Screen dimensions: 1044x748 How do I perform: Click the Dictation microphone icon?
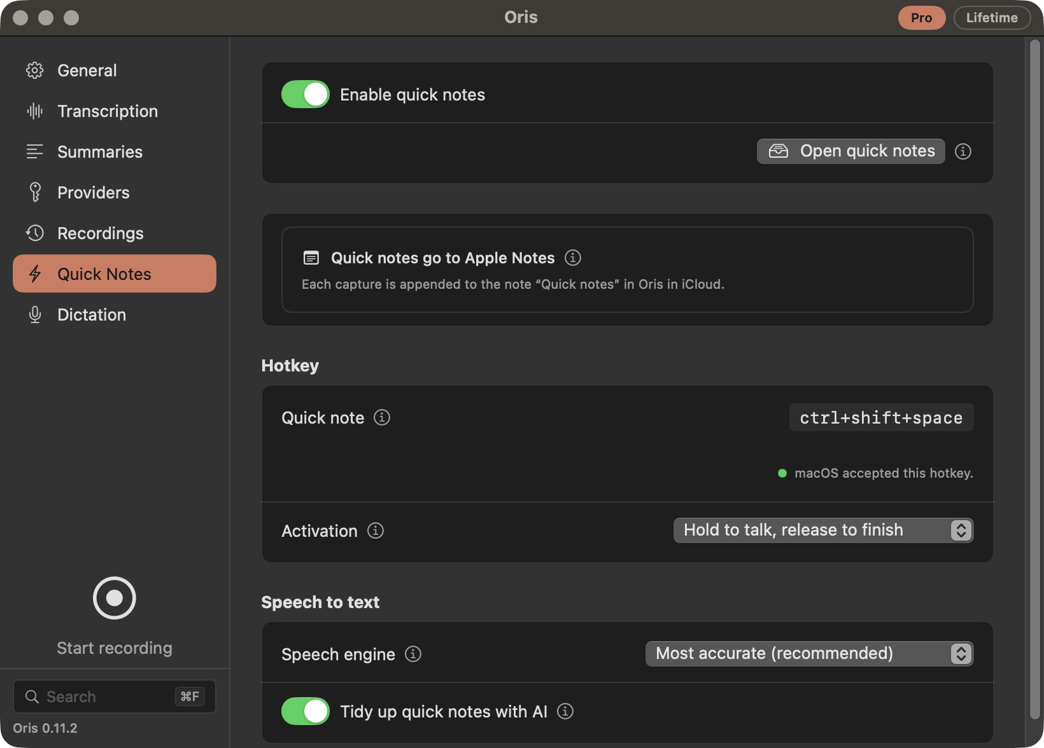(35, 315)
